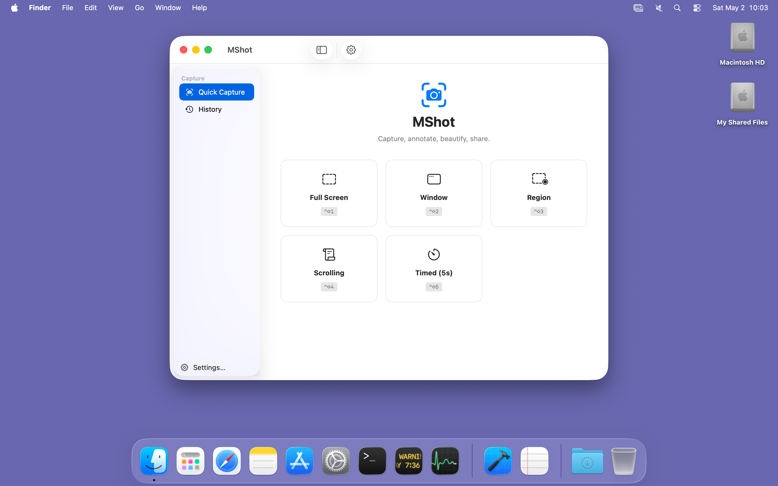Open Trash in the Dock

624,461
